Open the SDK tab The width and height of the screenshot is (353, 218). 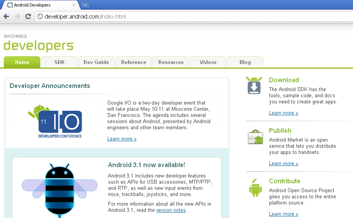pos(59,62)
